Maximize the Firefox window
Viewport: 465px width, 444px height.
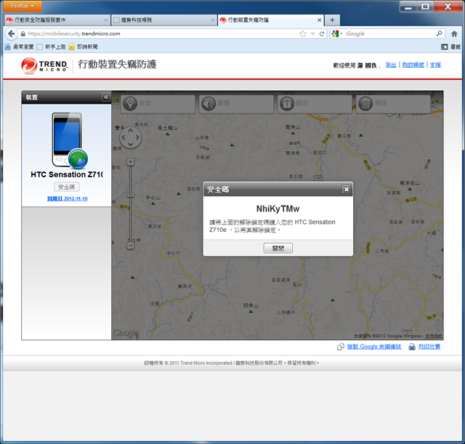[425, 7]
